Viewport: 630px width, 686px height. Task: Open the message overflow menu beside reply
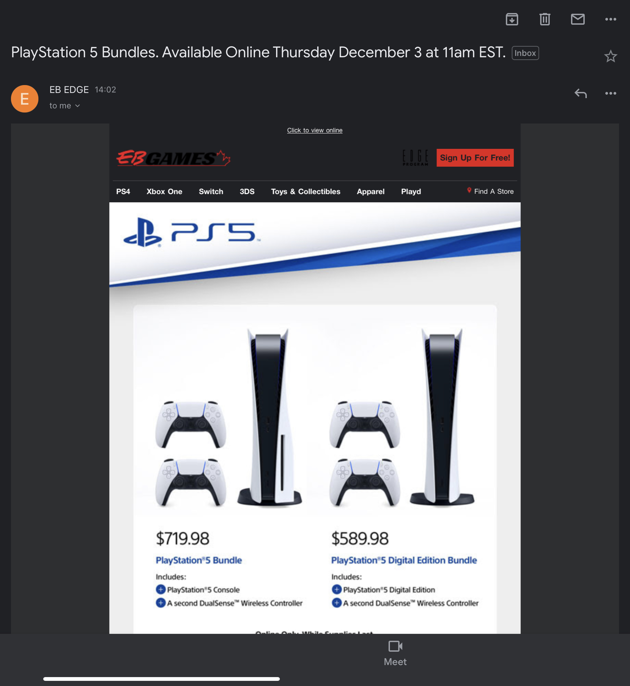pyautogui.click(x=610, y=93)
